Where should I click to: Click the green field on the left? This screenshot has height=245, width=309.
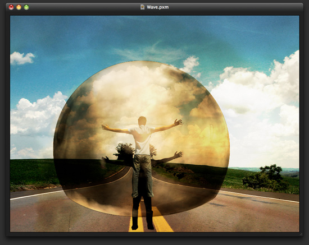[x=31, y=173]
